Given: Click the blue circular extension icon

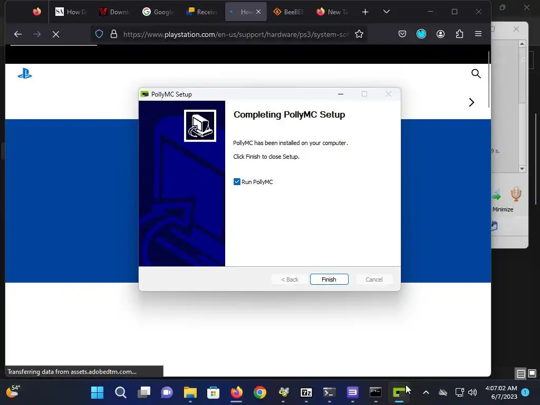Looking at the screenshot, I should [421, 34].
